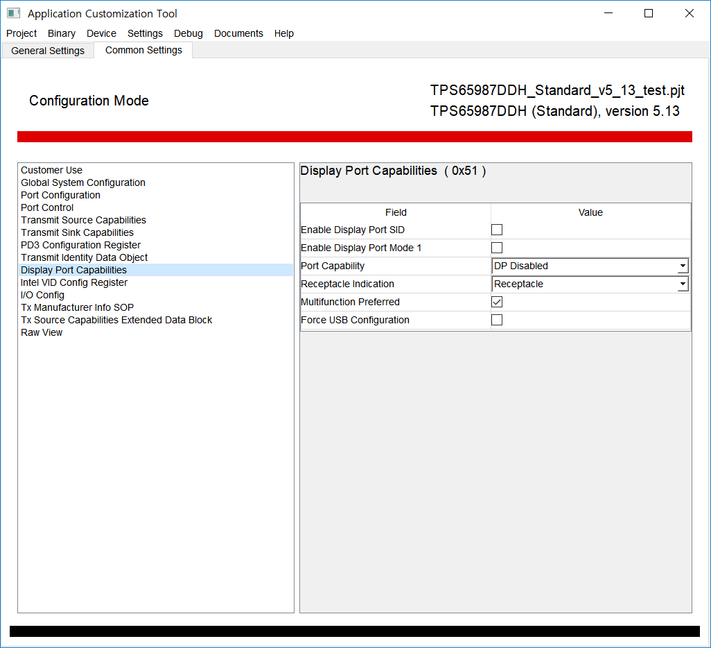Viewport: 711px width, 648px height.
Task: Click the Configuration Mode heading
Action: click(x=89, y=101)
